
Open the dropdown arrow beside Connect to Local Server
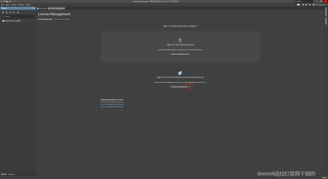190,87
